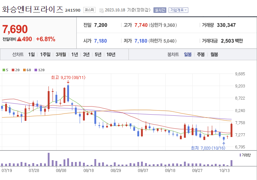Click the orange 60-day moving average swatch

click(x=24, y=70)
